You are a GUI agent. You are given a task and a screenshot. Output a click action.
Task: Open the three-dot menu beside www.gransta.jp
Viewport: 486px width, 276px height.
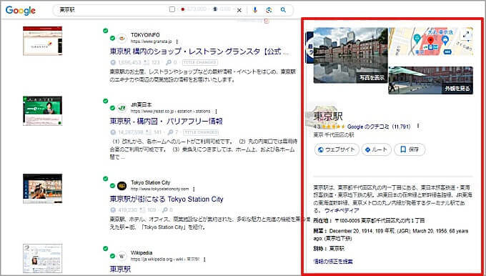point(177,41)
